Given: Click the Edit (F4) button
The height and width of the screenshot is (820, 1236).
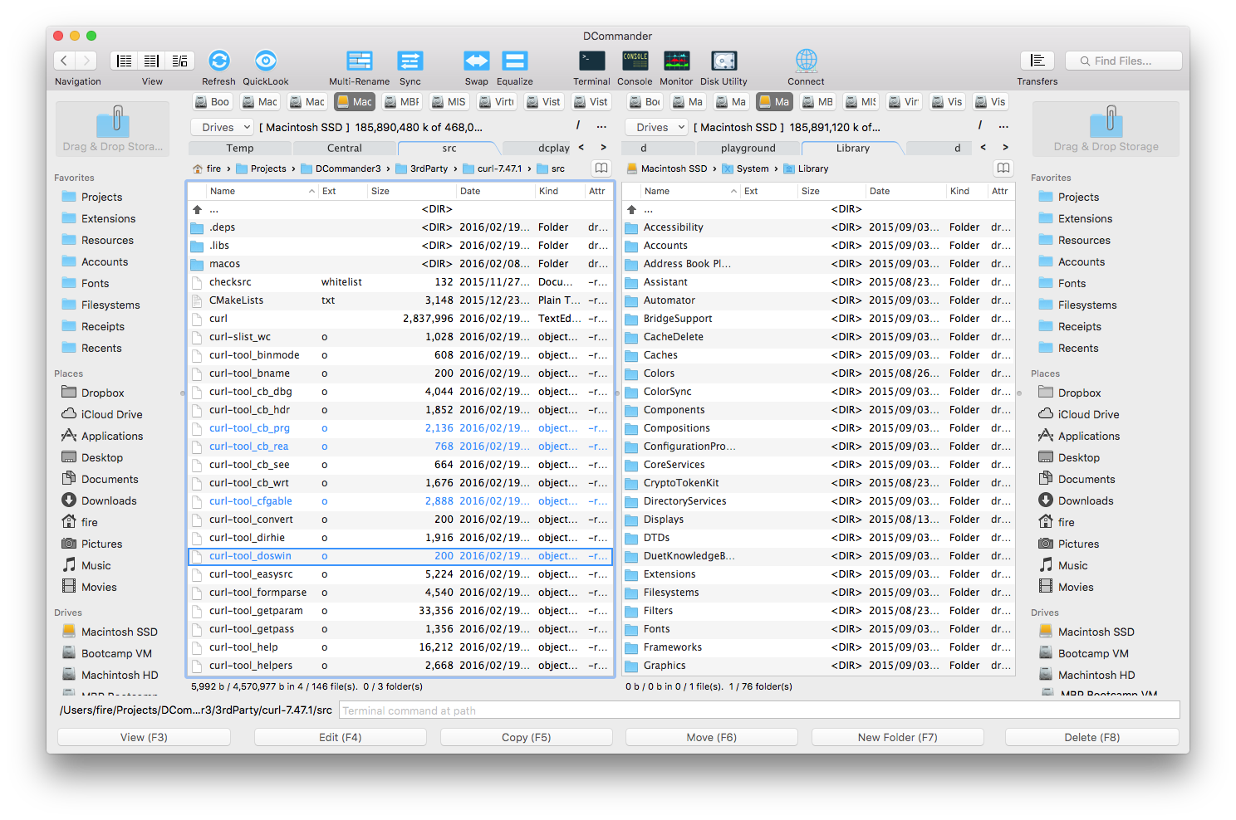Looking at the screenshot, I should point(341,737).
